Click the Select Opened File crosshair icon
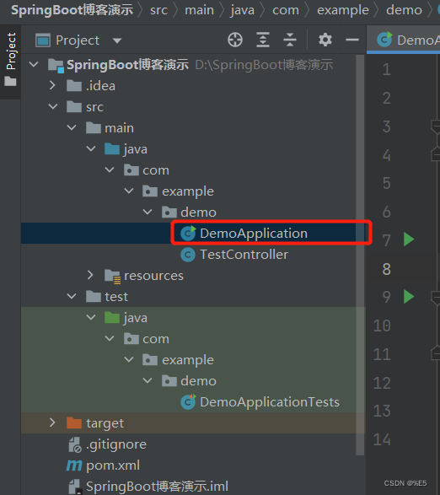The width and height of the screenshot is (440, 495). [235, 40]
